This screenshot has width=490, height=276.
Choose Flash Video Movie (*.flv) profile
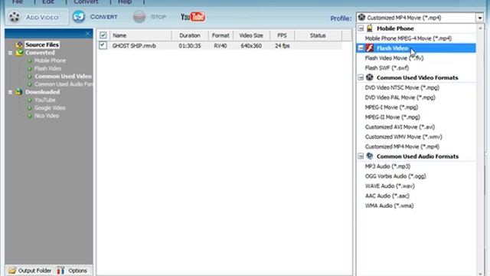coord(394,58)
